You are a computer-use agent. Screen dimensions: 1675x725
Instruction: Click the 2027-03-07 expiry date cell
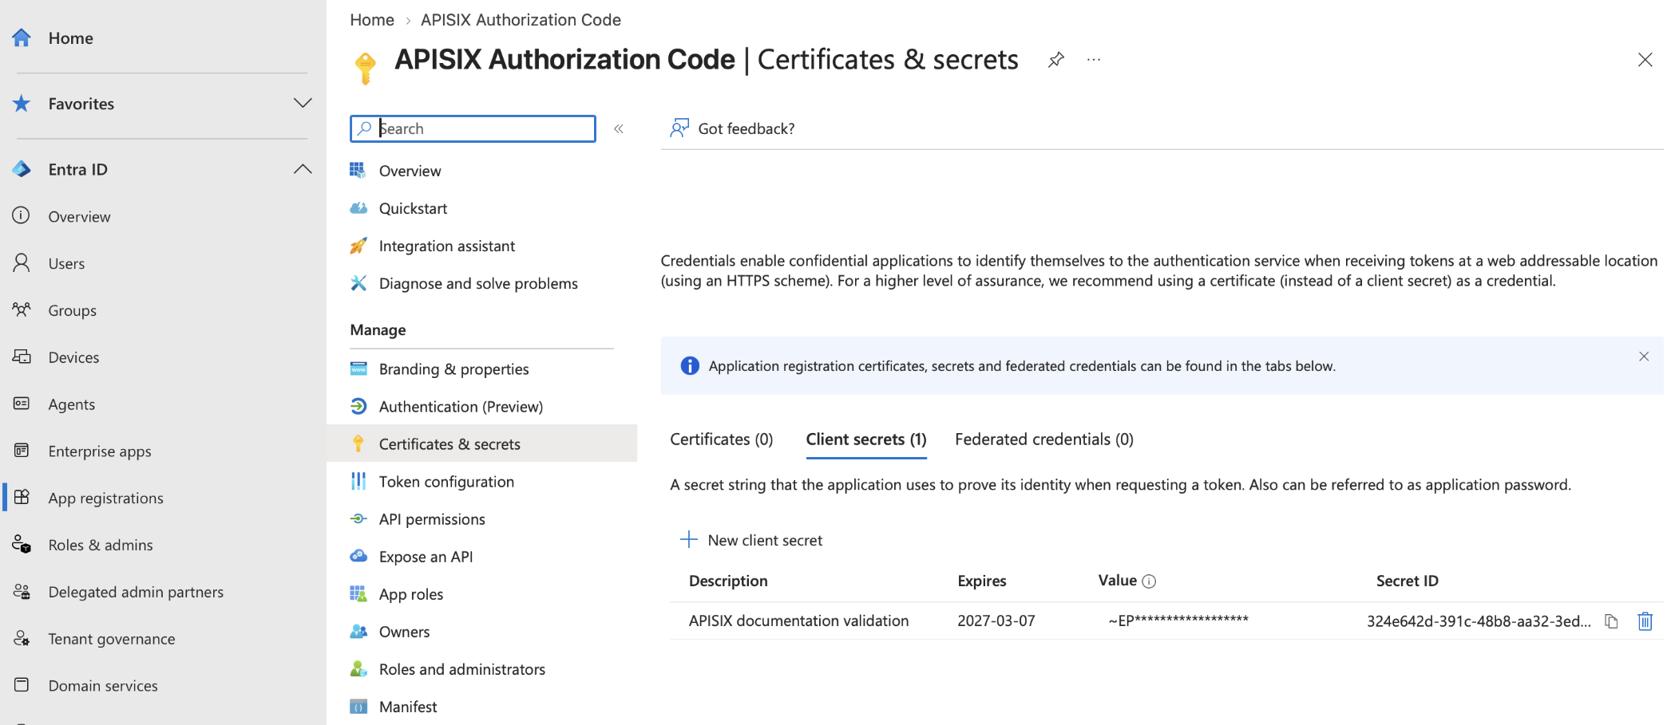pyautogui.click(x=996, y=621)
